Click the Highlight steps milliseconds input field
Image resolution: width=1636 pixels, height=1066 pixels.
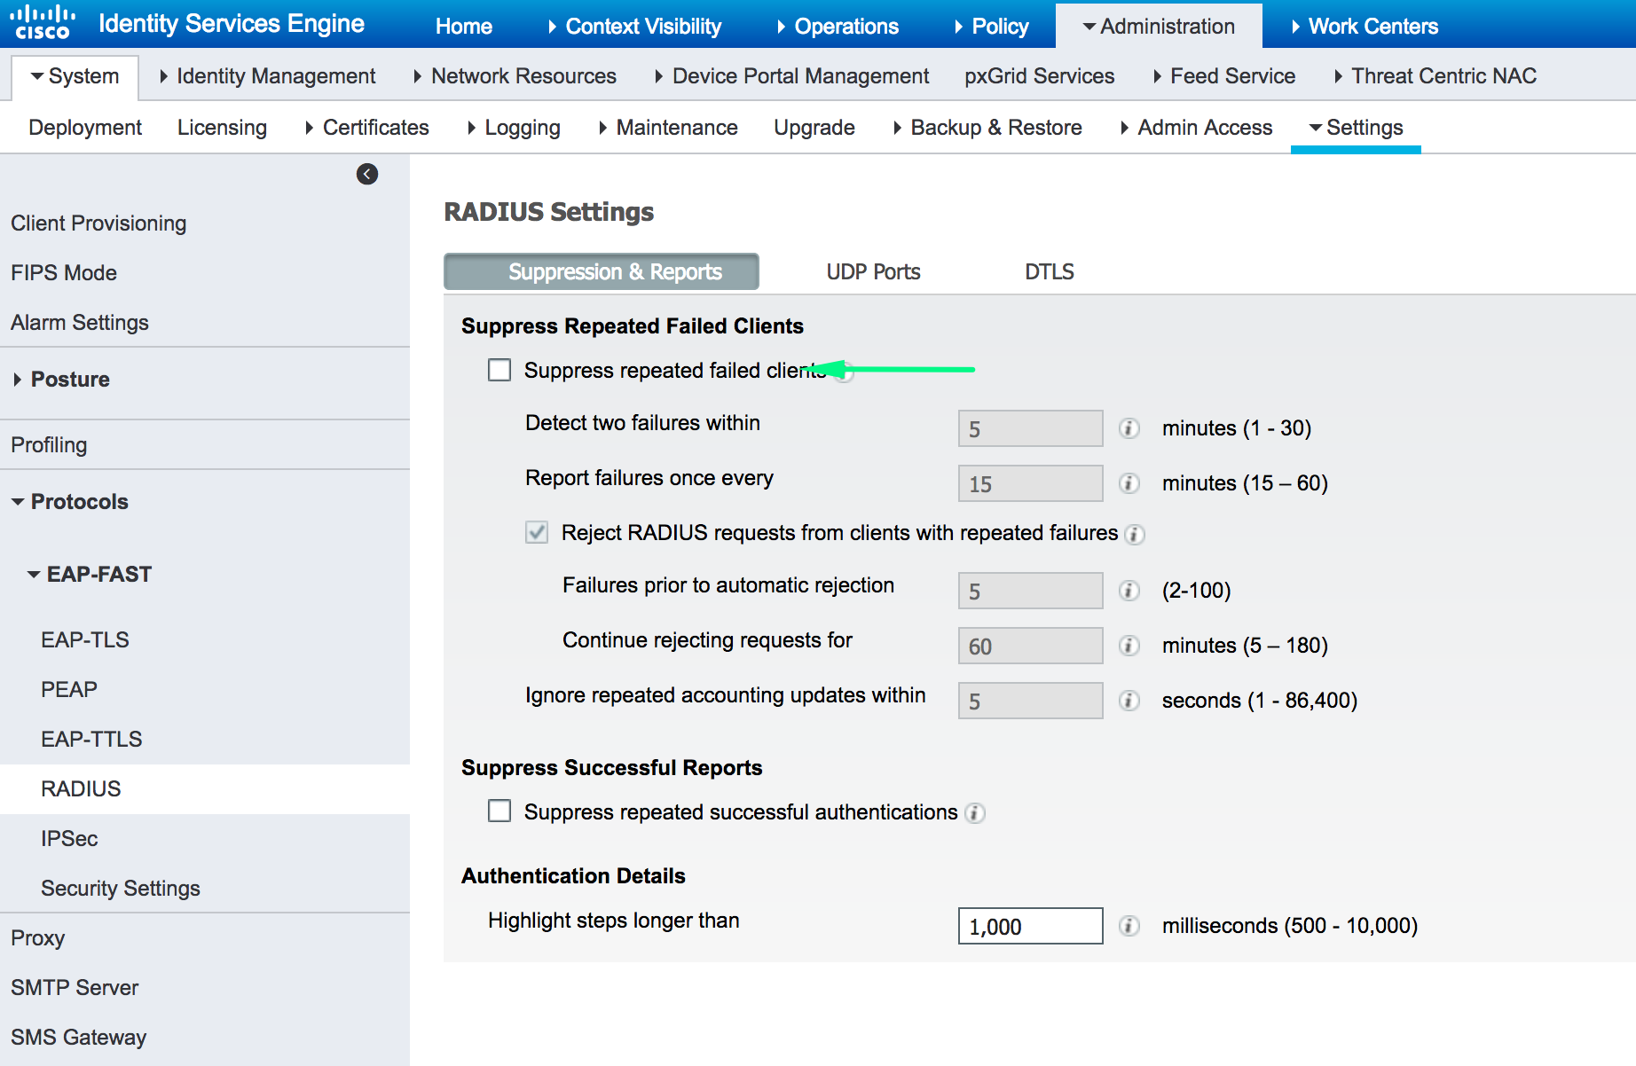1029,925
